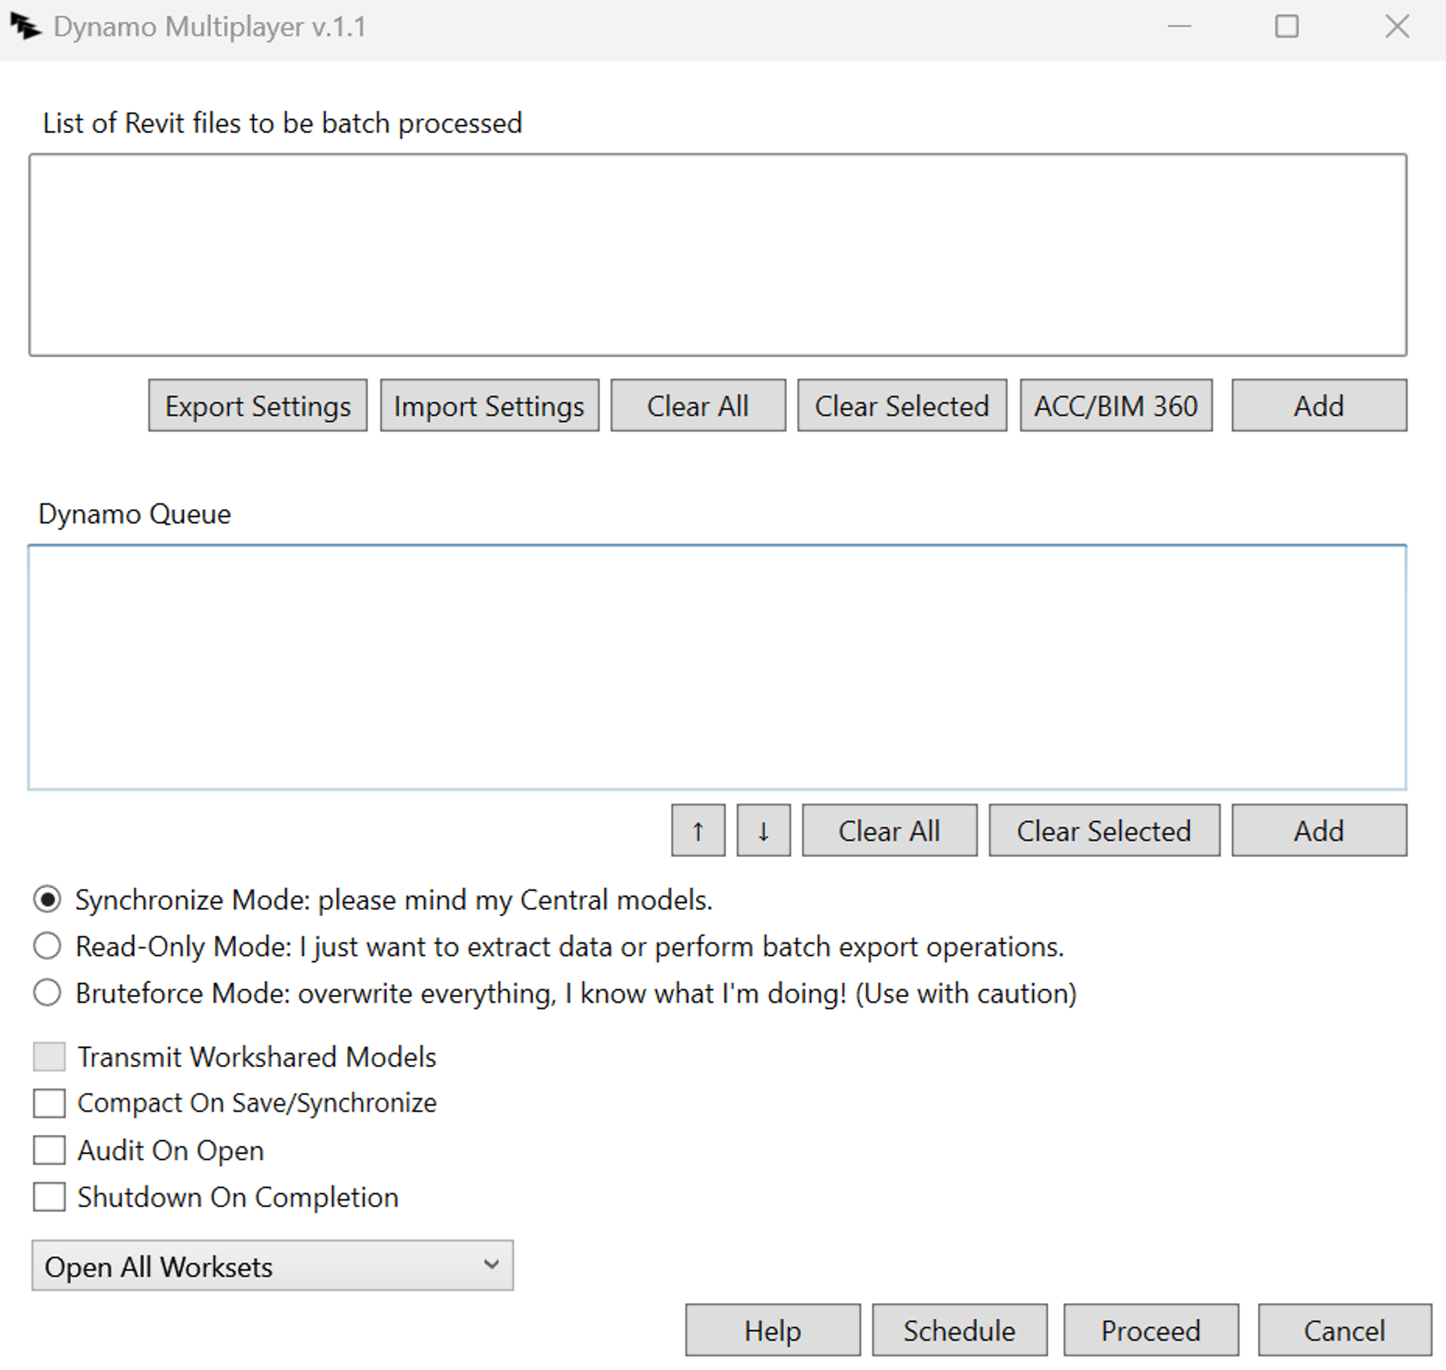Minimize the Dynamo Multiplayer window
The image size is (1446, 1370).
click(1179, 27)
